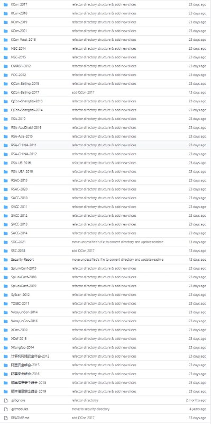Image resolution: width=211 pixels, height=424 pixels.
Task: Open the SDC-2021 folder
Action: click(x=19, y=242)
